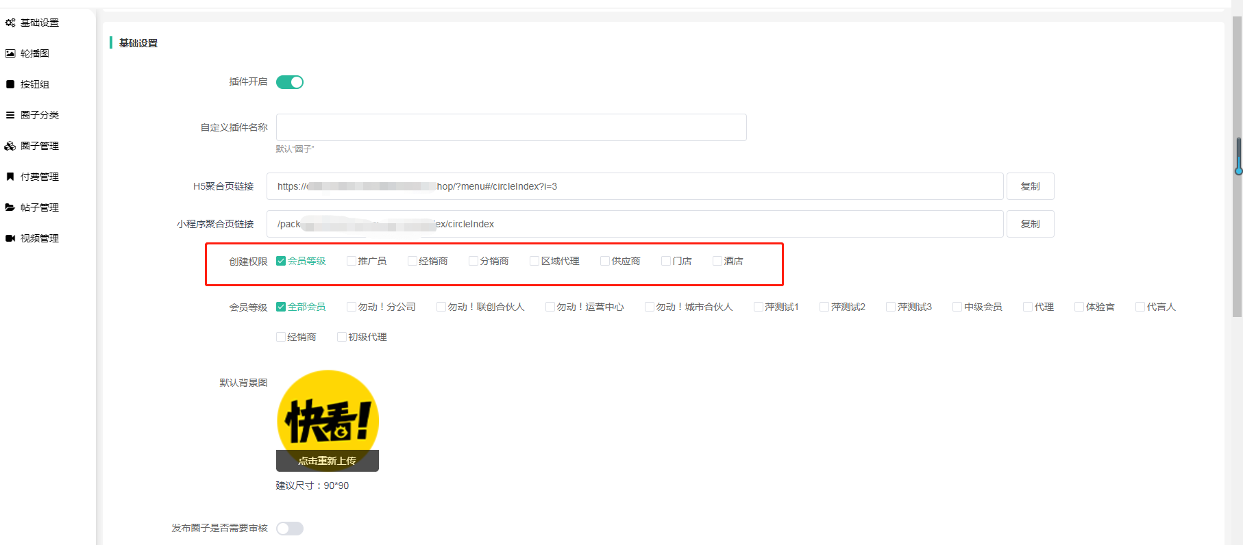Click the gears icon beside 基础设置

[10, 23]
